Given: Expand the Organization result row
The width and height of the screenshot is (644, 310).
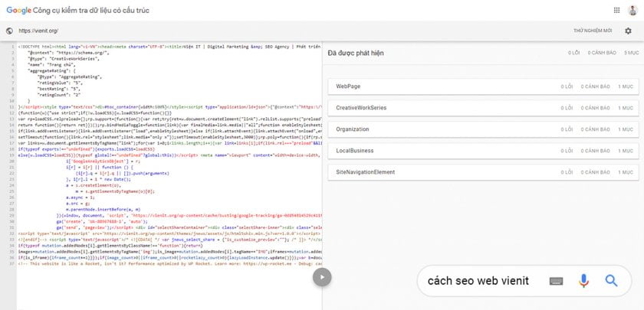Looking at the screenshot, I should (x=483, y=129).
